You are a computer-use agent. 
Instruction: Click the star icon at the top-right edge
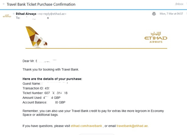coord(186,4)
